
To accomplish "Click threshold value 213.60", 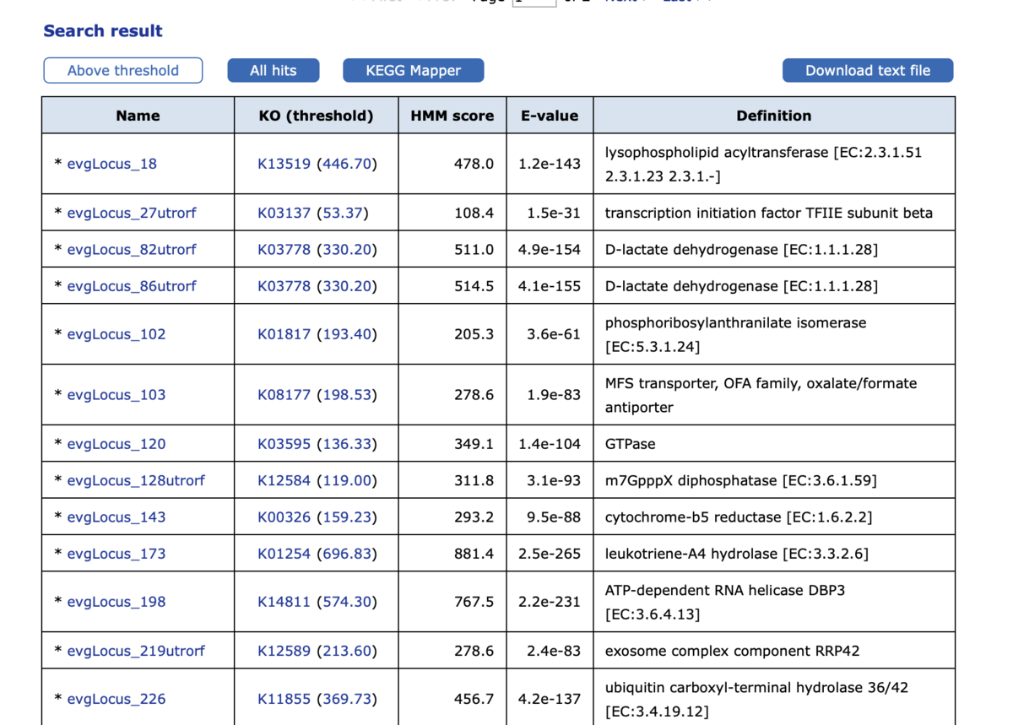I will (347, 651).
